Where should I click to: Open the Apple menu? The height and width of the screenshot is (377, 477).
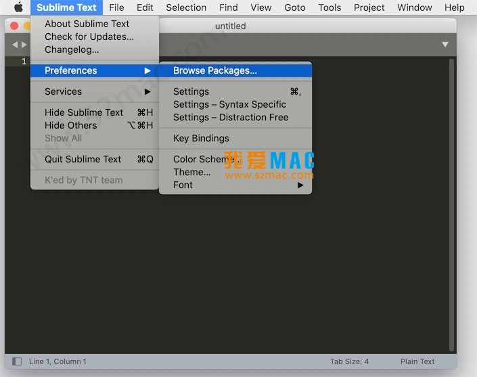point(18,7)
